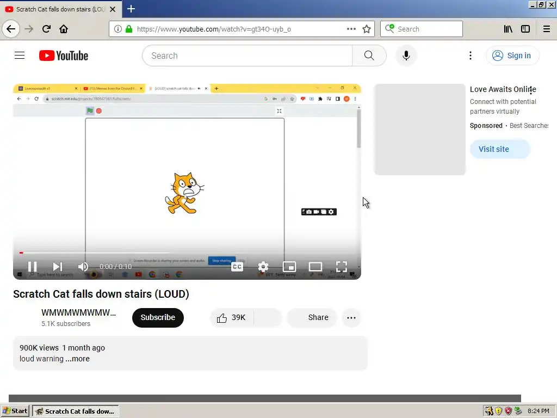Open the ad options menu beside Love Awaits Online

531,90
